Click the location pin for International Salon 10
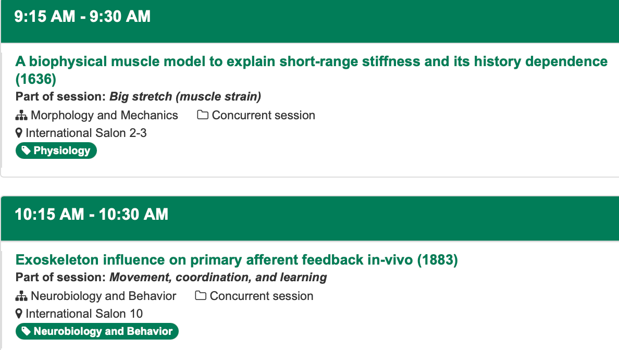This screenshot has height=350, width=619. pyautogui.click(x=19, y=314)
